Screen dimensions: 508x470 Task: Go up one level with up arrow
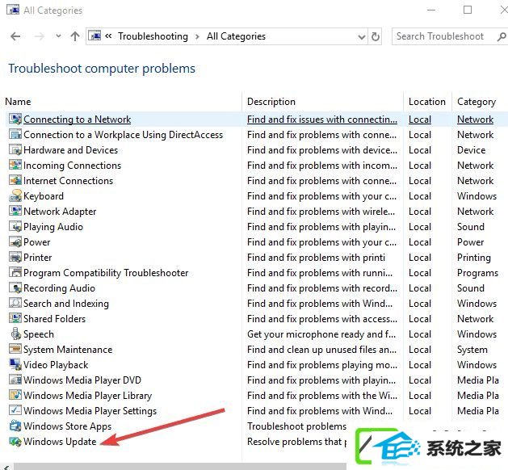tap(75, 36)
